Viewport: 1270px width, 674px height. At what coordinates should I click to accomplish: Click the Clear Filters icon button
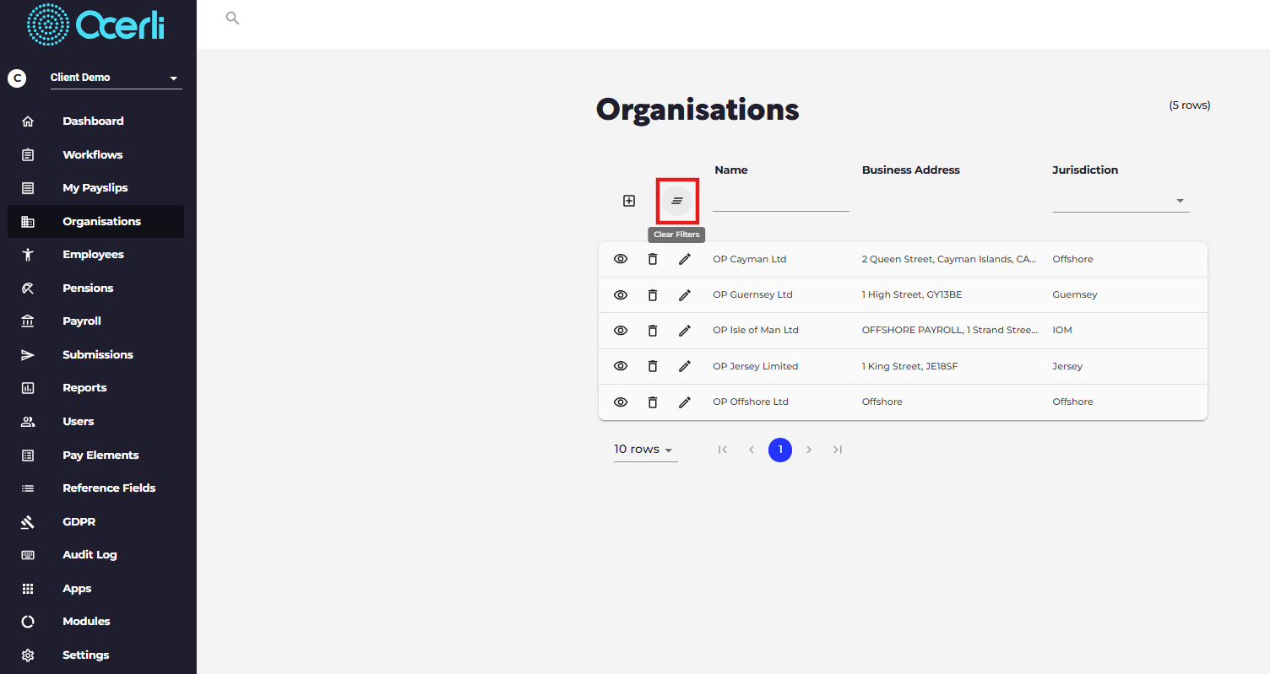(x=677, y=201)
